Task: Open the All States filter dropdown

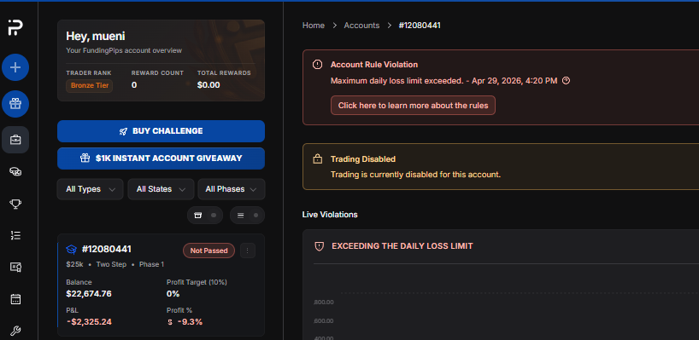Action: [x=161, y=189]
